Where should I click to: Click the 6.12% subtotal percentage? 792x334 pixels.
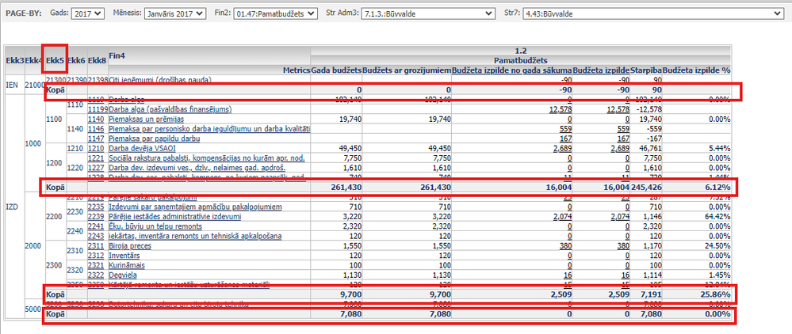pos(717,187)
